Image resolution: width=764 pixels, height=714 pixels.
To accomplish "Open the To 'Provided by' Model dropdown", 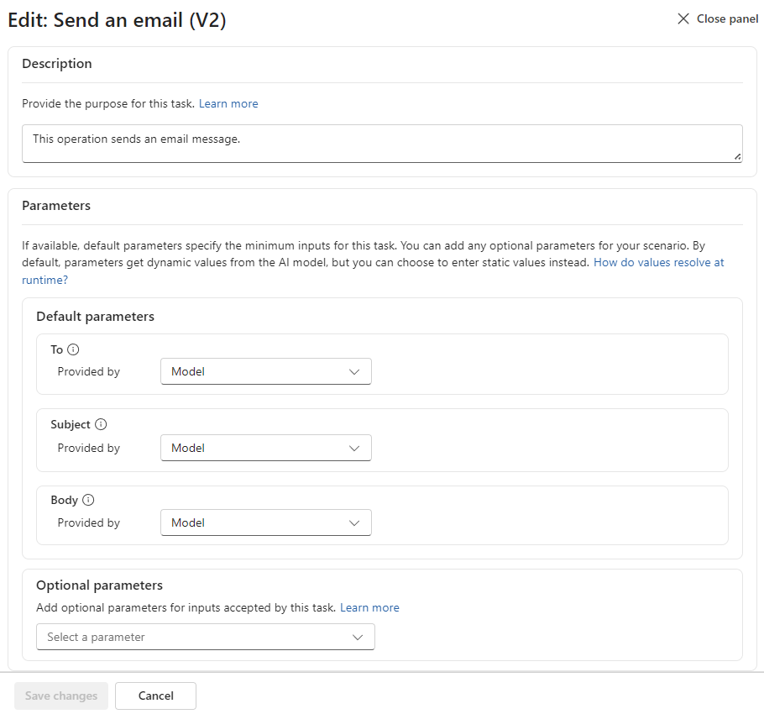I will [x=266, y=371].
